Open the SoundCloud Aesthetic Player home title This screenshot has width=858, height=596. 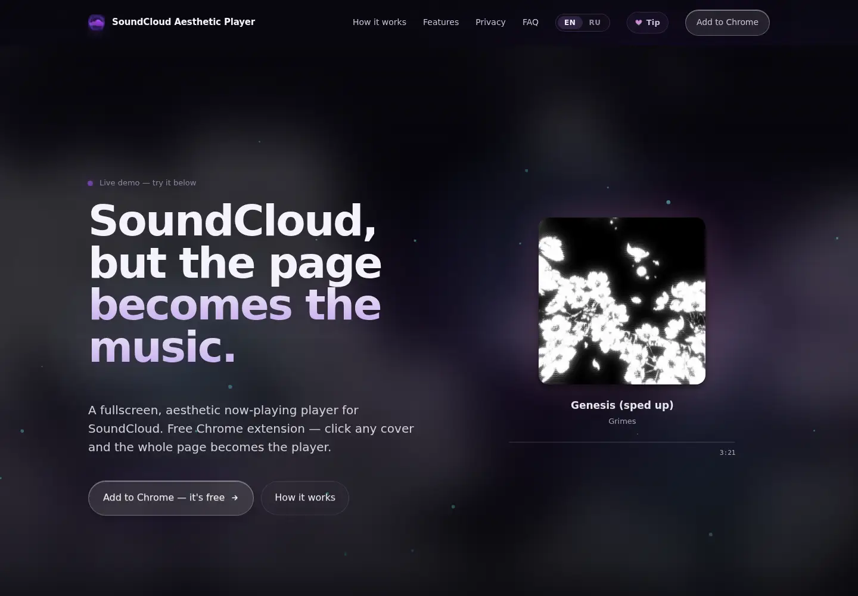(184, 22)
